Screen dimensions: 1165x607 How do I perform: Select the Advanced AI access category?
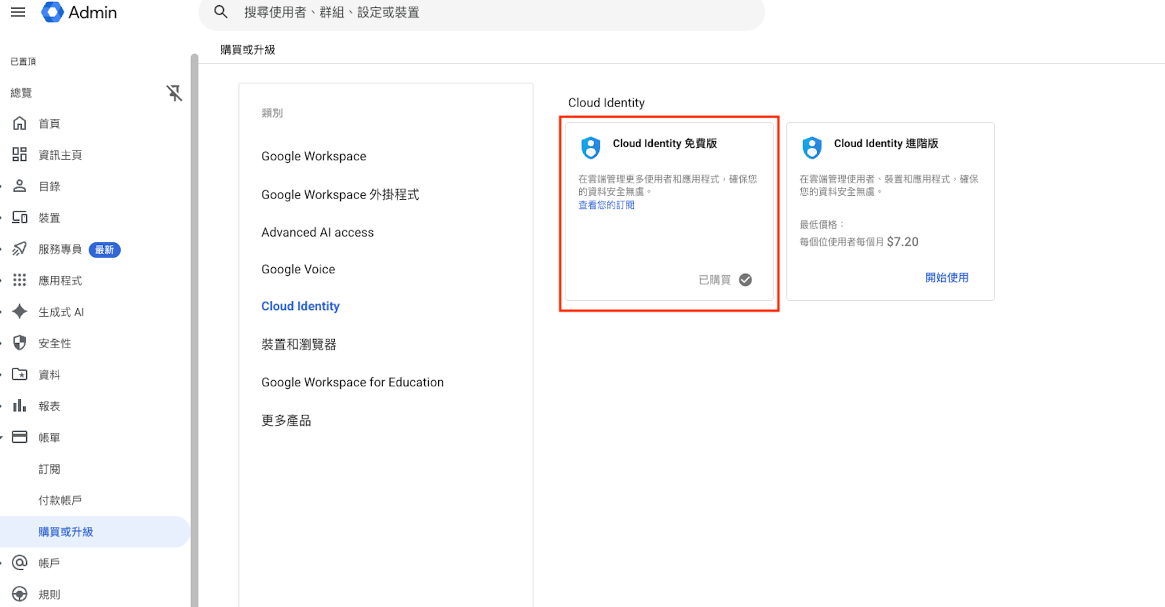[317, 233]
